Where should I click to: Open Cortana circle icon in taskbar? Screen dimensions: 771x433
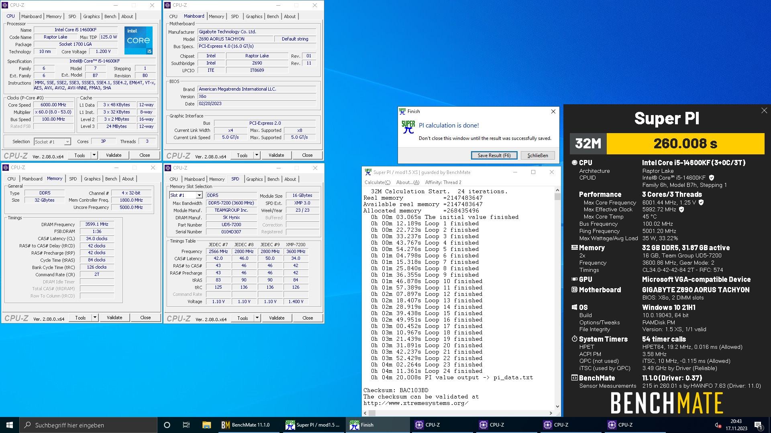167,425
